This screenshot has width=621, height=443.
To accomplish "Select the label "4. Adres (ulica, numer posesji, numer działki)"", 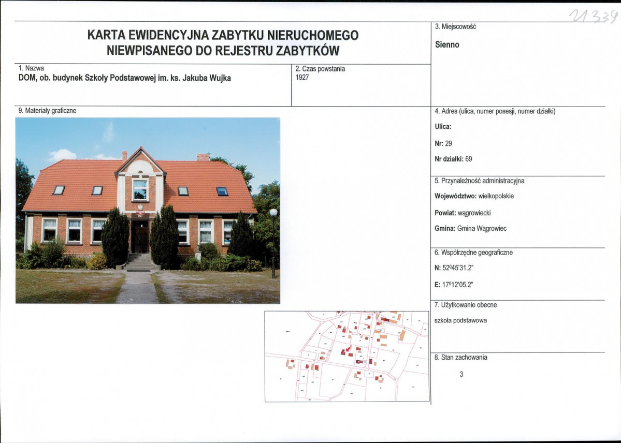I will [x=495, y=111].
